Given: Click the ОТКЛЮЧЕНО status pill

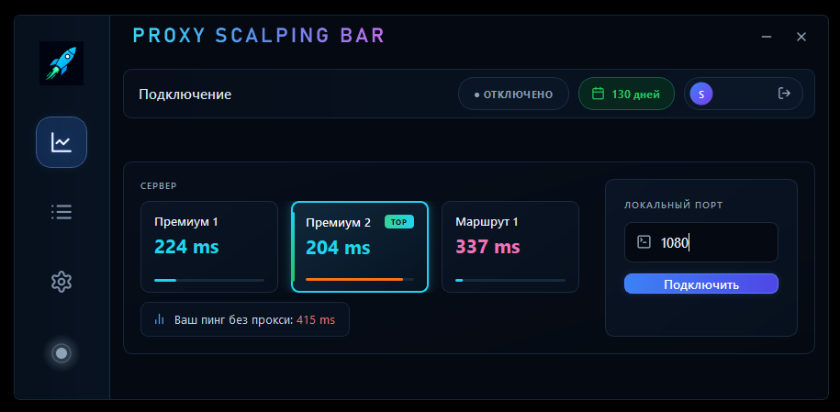Looking at the screenshot, I should 514,94.
